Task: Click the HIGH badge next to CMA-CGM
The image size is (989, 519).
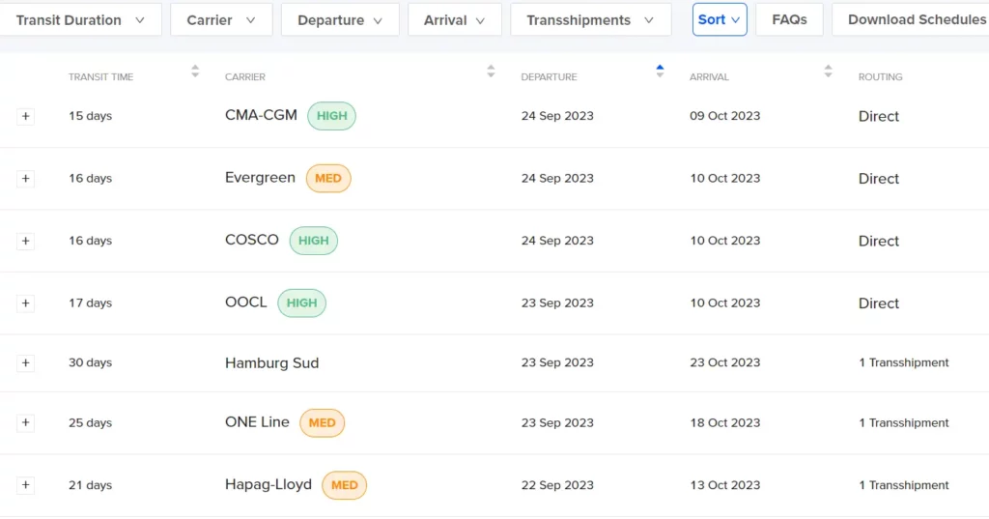Action: [x=332, y=116]
